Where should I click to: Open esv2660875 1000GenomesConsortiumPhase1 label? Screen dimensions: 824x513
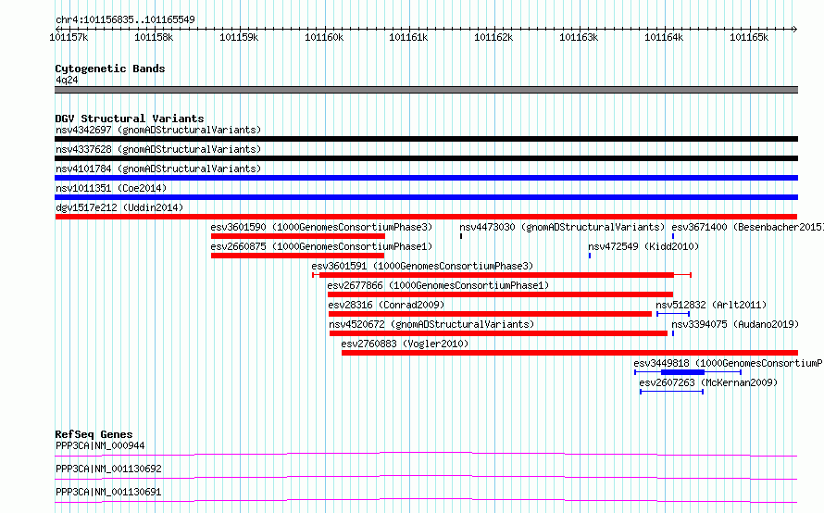(321, 246)
